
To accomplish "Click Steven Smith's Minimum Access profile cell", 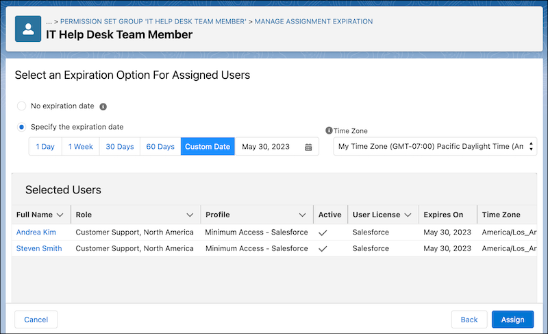I will tap(257, 248).
